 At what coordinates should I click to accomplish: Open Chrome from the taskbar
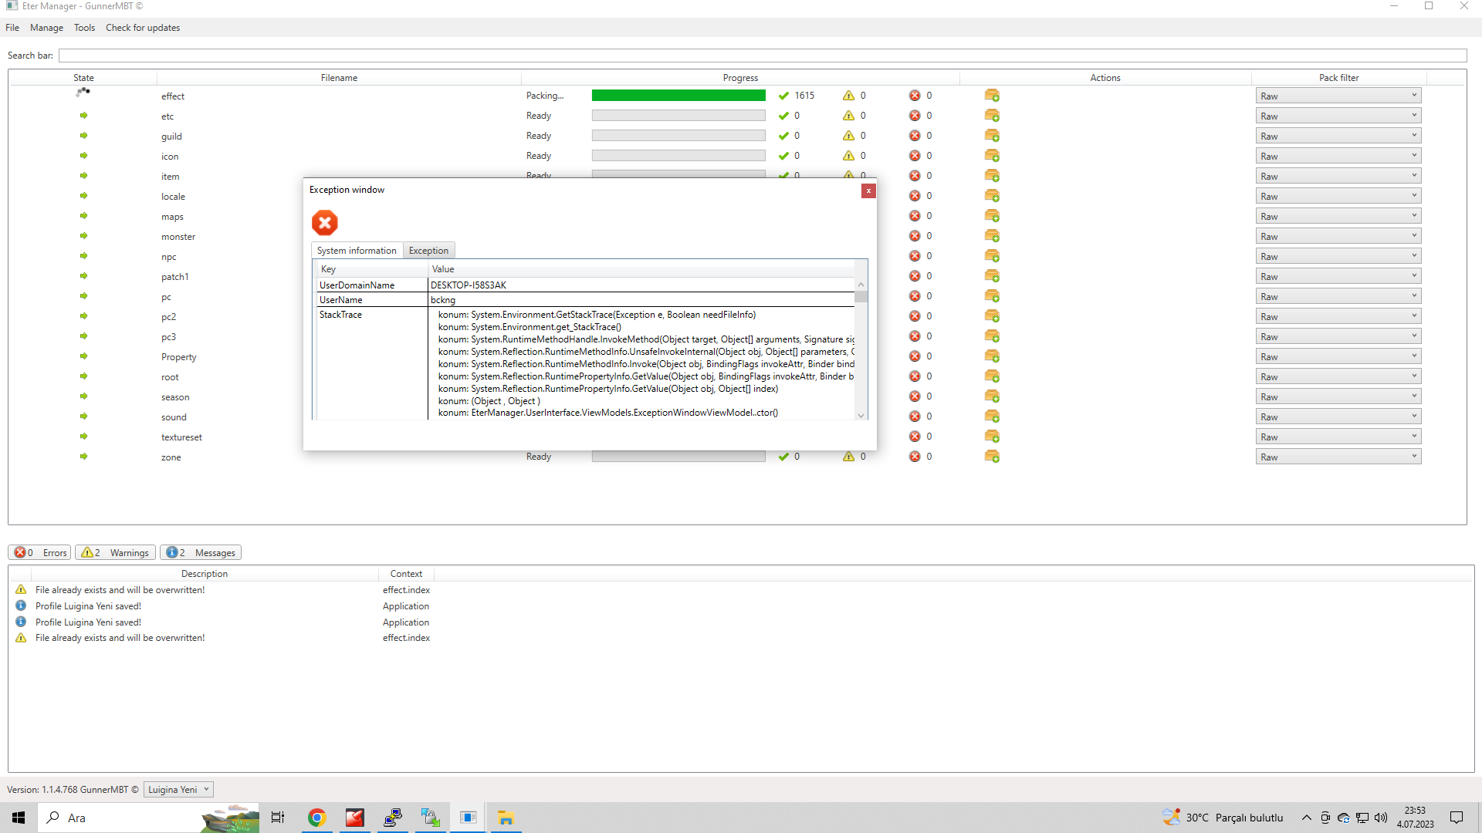(316, 818)
